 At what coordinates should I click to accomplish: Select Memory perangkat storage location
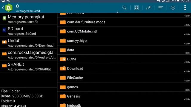tap(29, 19)
